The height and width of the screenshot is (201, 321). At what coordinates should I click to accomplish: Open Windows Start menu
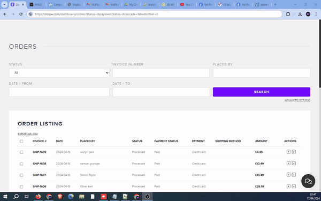click(x=5, y=197)
